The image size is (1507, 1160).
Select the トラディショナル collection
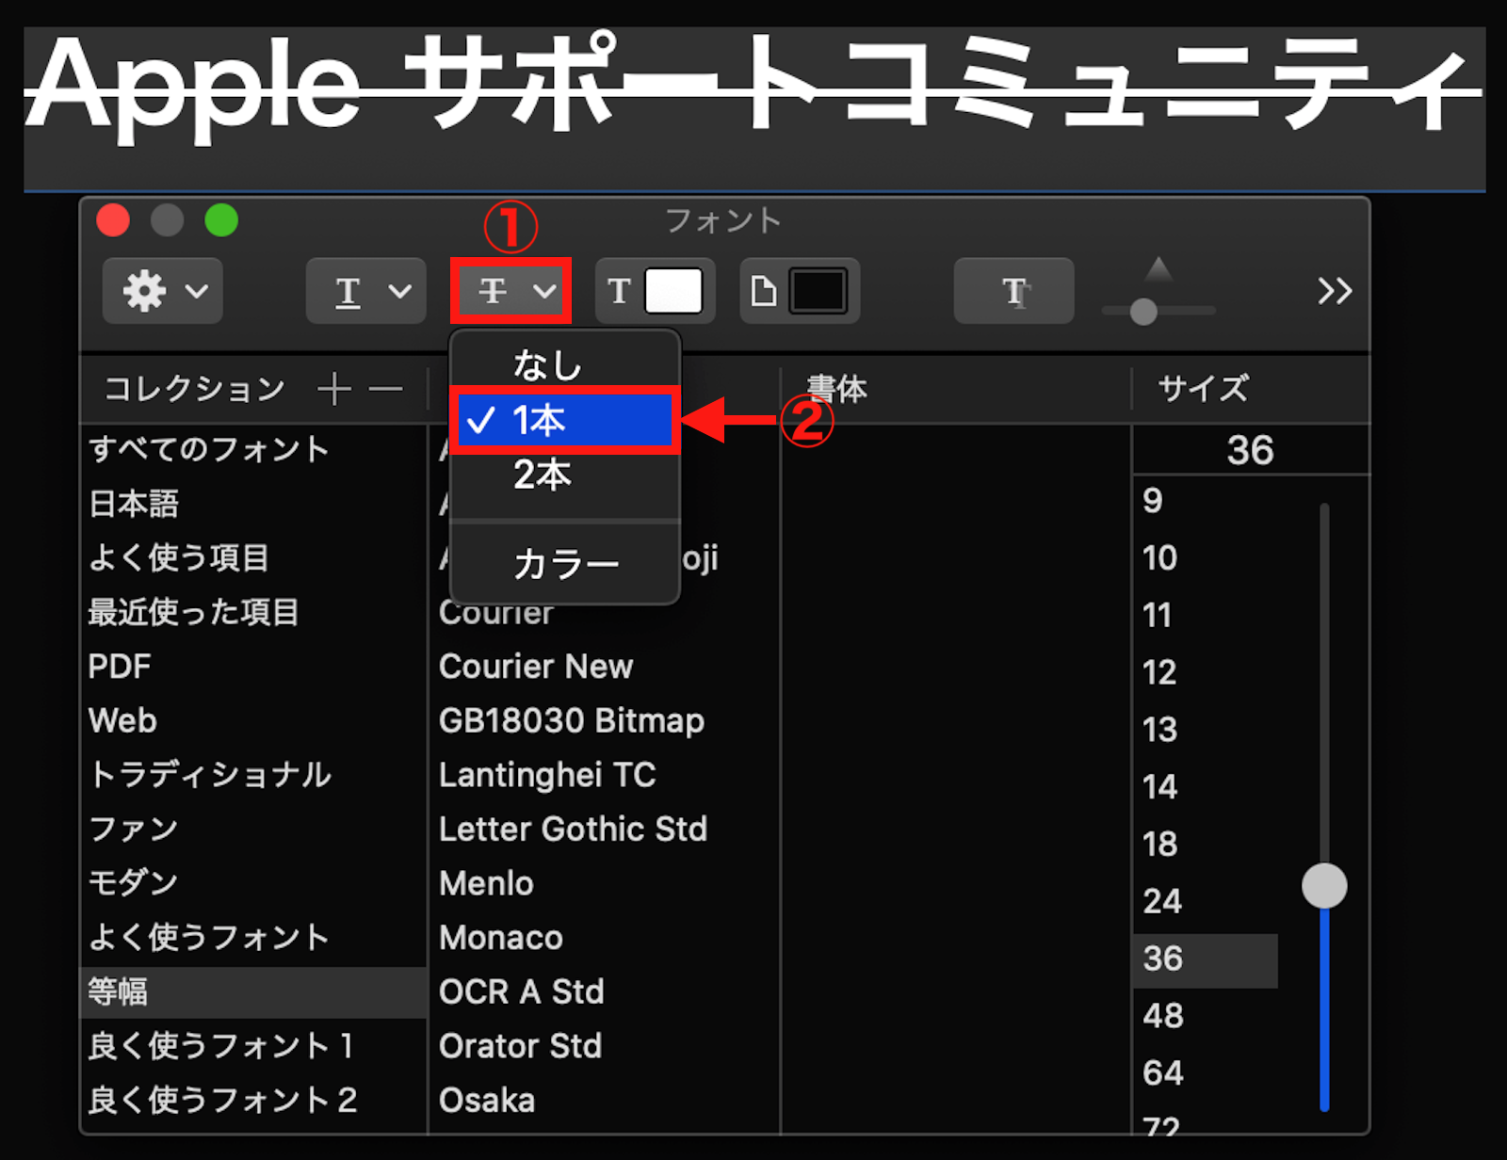click(254, 775)
